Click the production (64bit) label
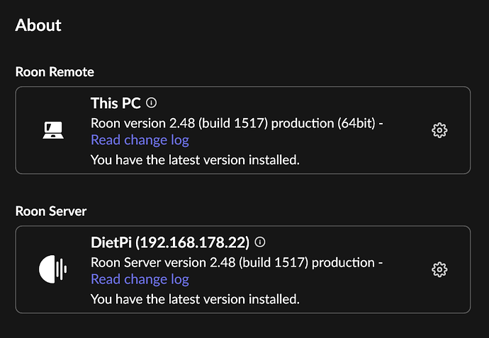 [323, 123]
